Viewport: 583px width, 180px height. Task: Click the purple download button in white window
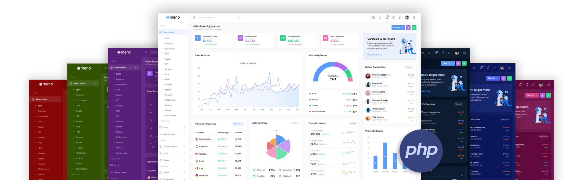[408, 27]
